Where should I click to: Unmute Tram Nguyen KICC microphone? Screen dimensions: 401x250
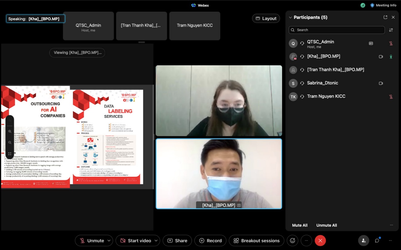point(391,97)
